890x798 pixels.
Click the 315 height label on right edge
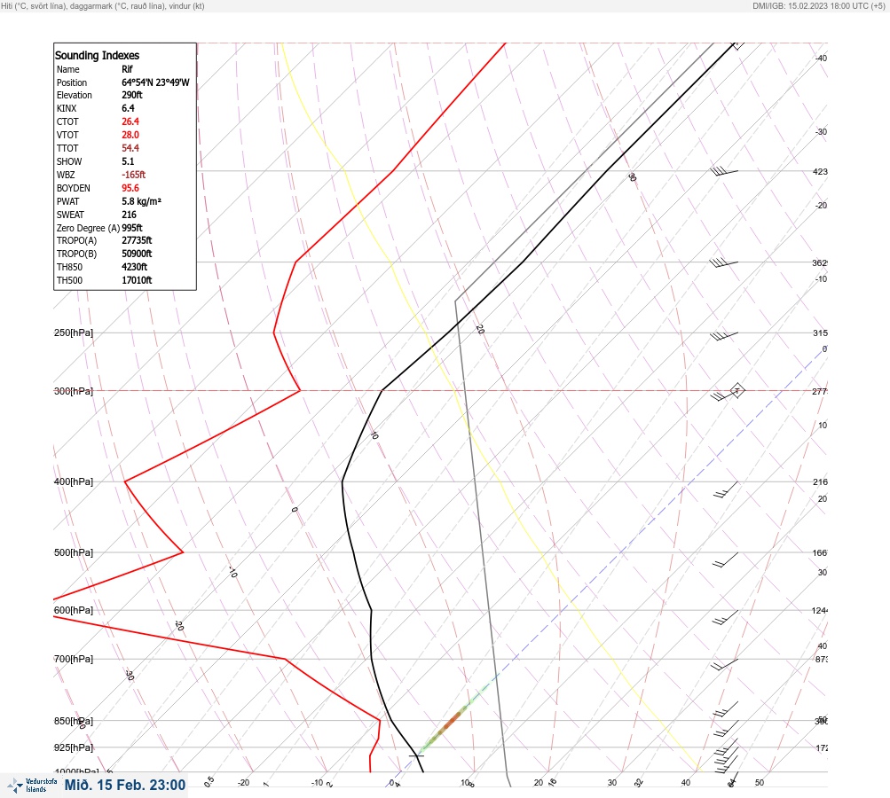(820, 332)
